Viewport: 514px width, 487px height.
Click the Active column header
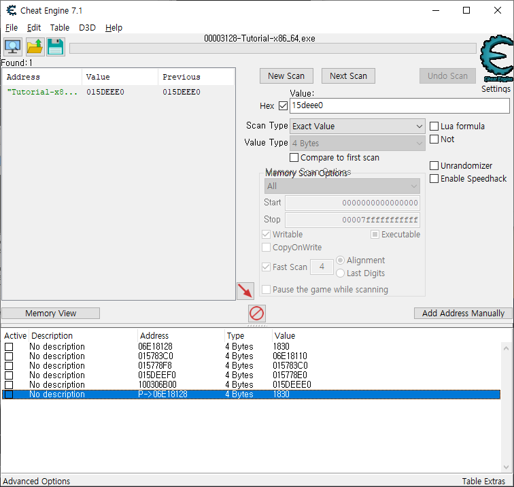15,336
